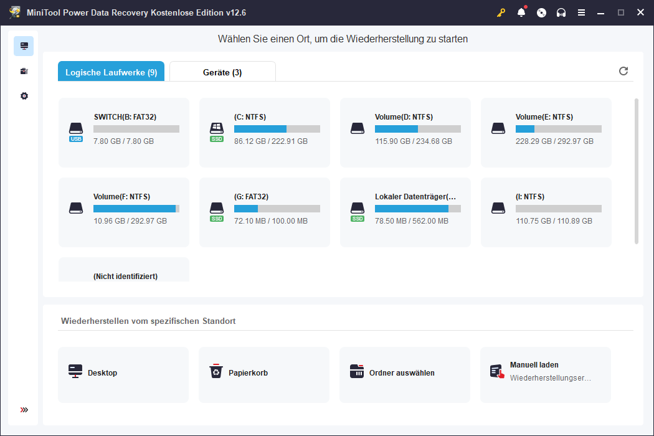Click Ordner auswählen to pick folder
Viewport: 654px width, 436px height.
(x=405, y=373)
